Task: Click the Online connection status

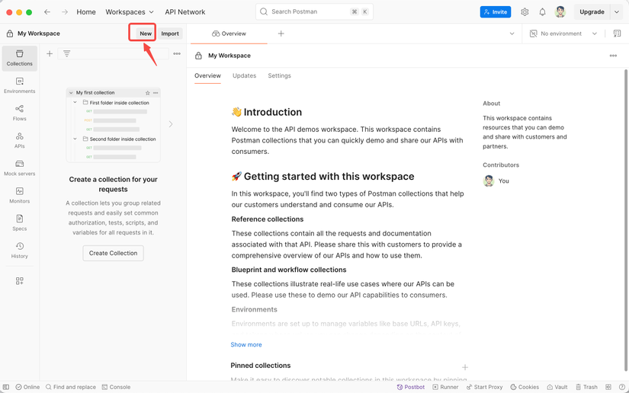Action: pyautogui.click(x=27, y=387)
